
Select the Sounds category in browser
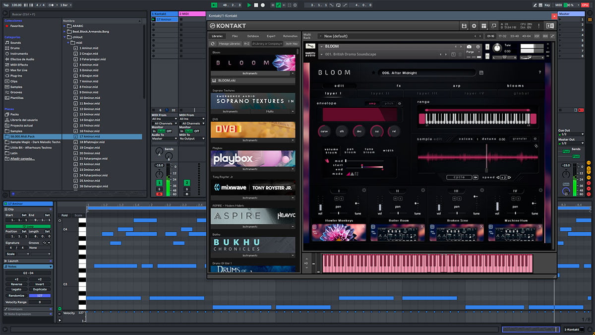[16, 43]
